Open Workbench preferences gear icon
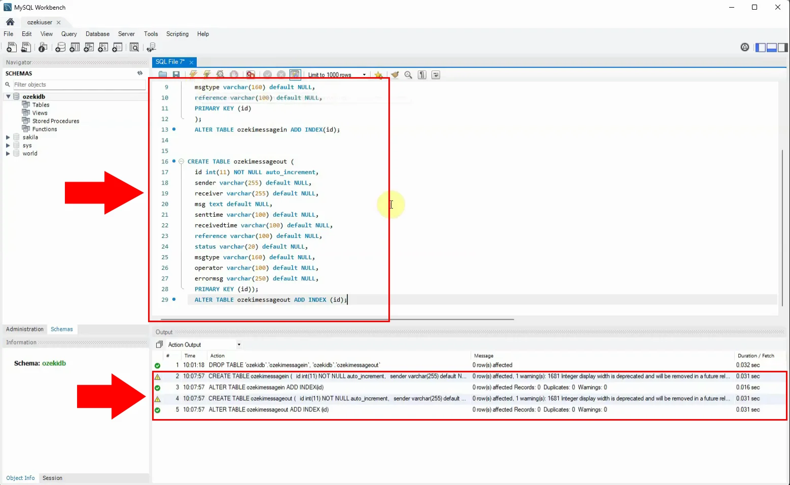This screenshot has height=485, width=790. pyautogui.click(x=745, y=47)
